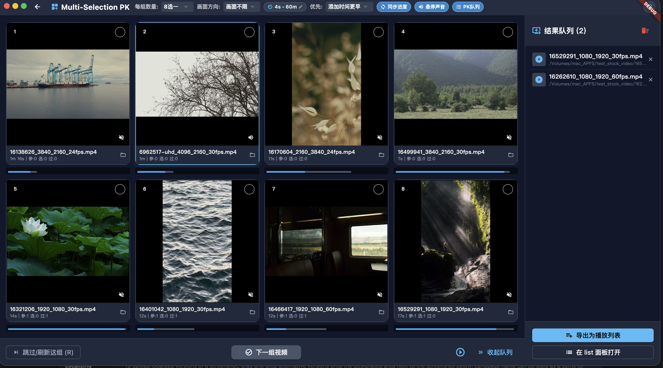The width and height of the screenshot is (663, 368).
Task: Open folder for 16170604_2160_3840_24fps.mp4
Action: click(x=382, y=155)
